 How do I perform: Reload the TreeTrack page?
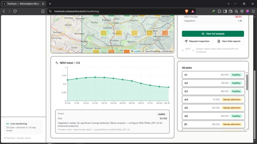pyautogui.click(x=15, y=11)
